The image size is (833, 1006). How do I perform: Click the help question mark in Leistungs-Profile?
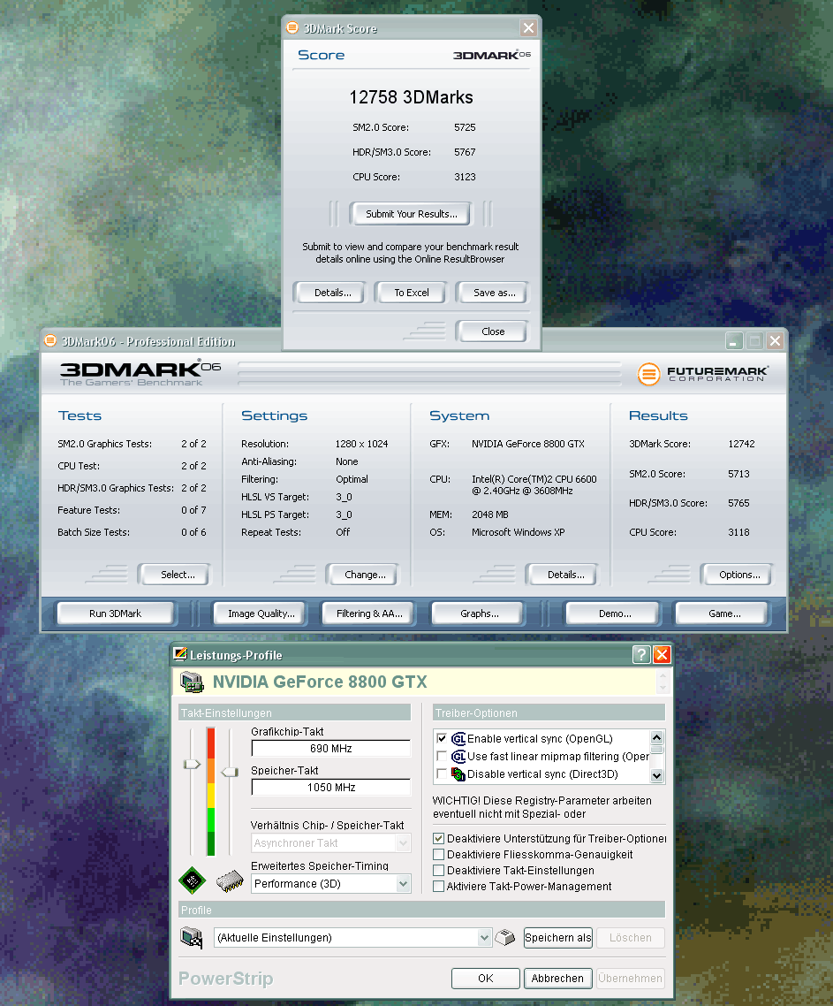[x=640, y=654]
